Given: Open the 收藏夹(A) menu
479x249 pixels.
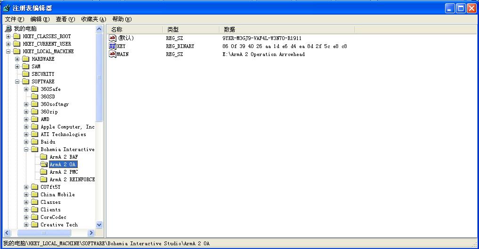Looking at the screenshot, I should 93,19.
